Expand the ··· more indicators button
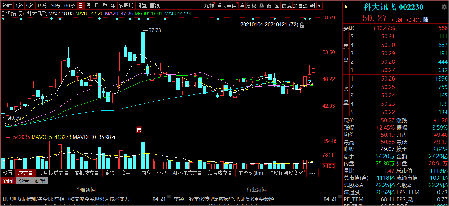The width and height of the screenshot is (449, 206). click(312, 173)
